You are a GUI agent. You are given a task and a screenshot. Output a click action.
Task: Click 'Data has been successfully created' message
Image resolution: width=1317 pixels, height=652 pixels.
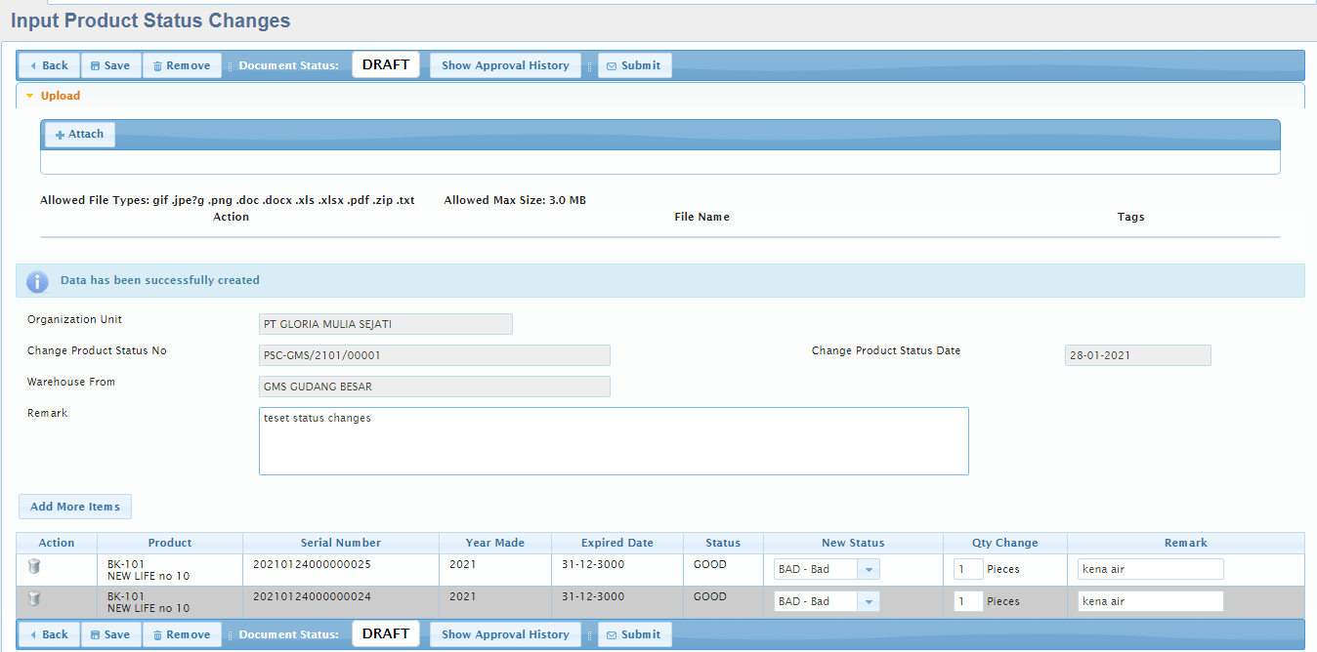160,280
